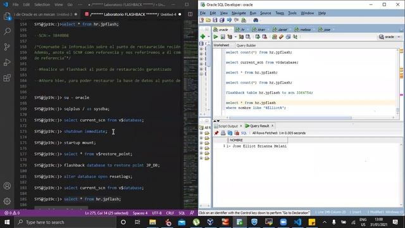Expand first folder node in Reports tree

pyautogui.click(x=201, y=133)
